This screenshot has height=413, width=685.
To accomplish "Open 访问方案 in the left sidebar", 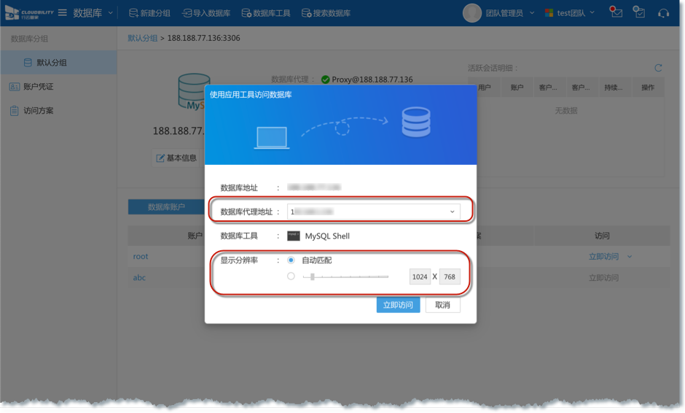I will 38,111.
